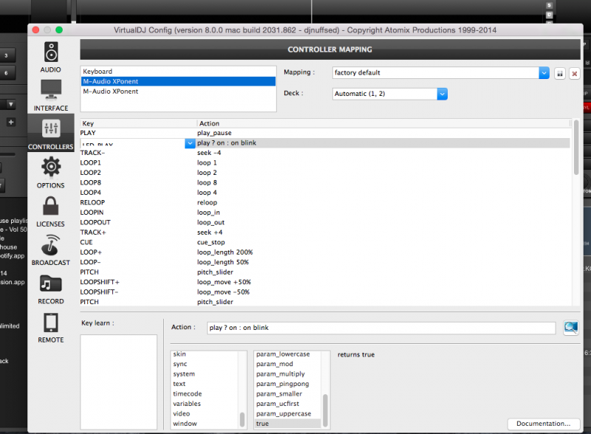The height and width of the screenshot is (434, 591).
Task: Click into the Action text field
Action: 381,328
